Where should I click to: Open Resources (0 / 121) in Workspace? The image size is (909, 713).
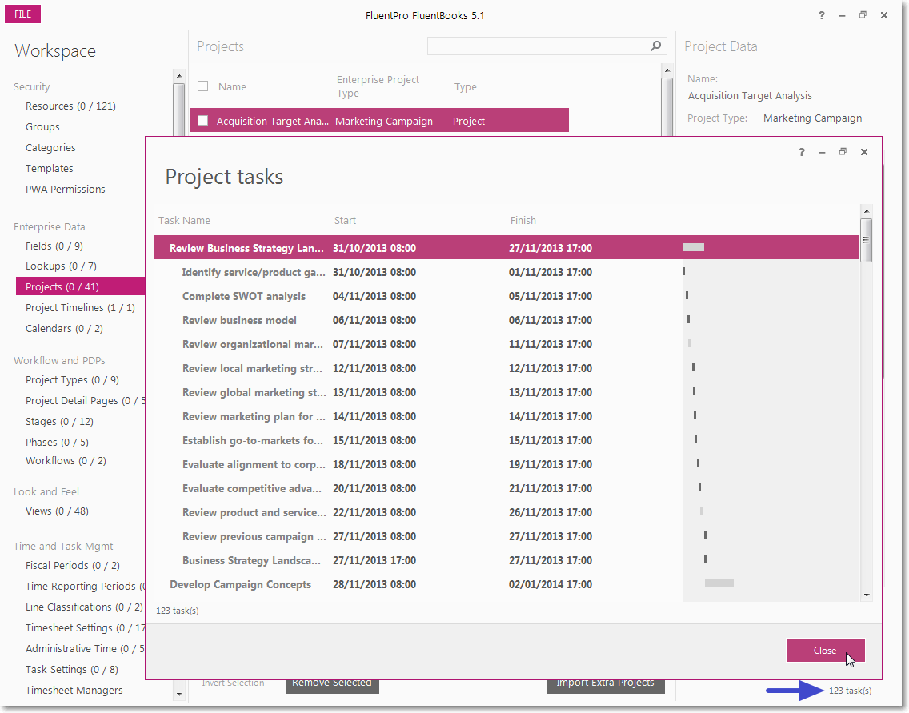coord(70,106)
